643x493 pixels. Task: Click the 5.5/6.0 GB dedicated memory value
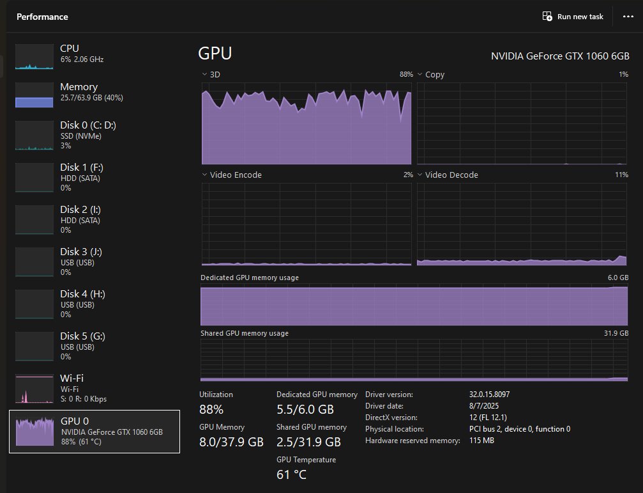coord(305,410)
